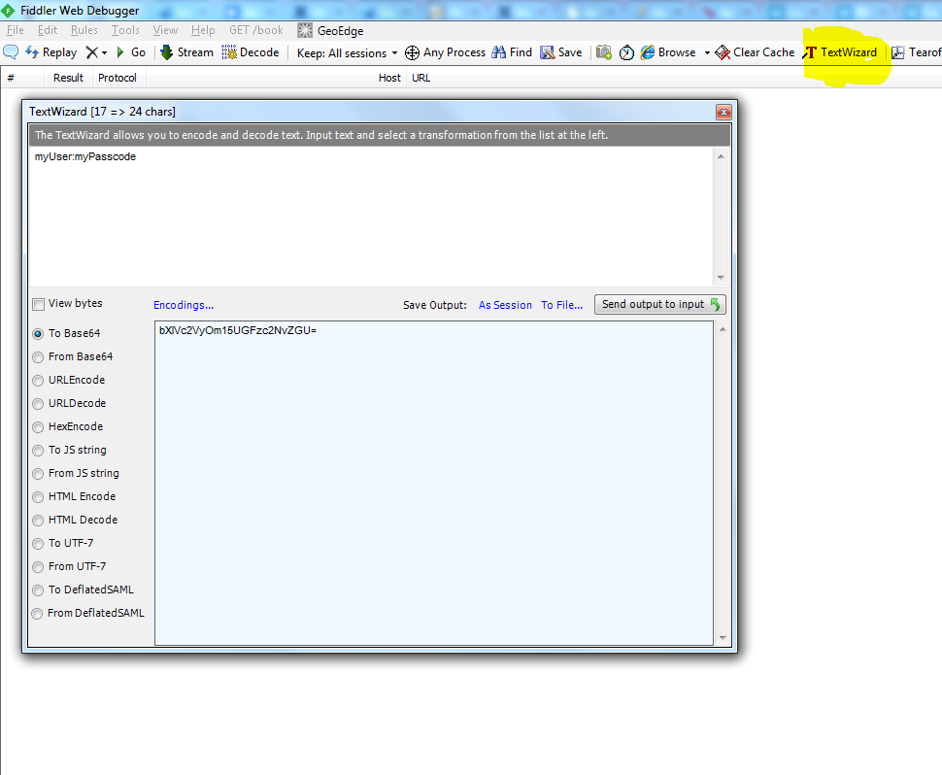Replay the selected sessions
This screenshot has width=942, height=775.
point(50,52)
